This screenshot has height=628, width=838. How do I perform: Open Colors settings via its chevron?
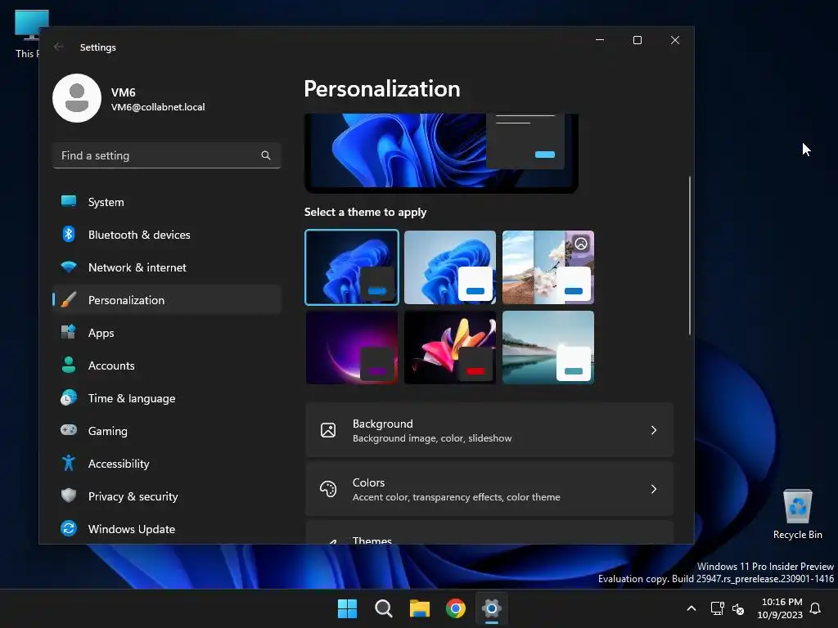[x=654, y=489]
